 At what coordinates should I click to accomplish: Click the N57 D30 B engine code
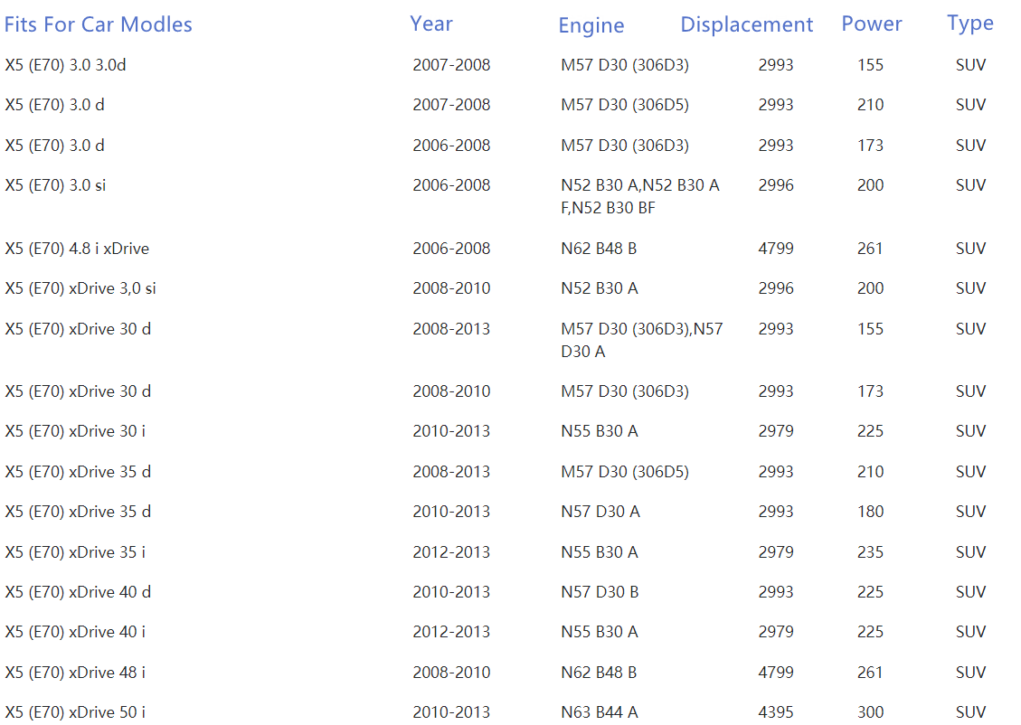(600, 592)
